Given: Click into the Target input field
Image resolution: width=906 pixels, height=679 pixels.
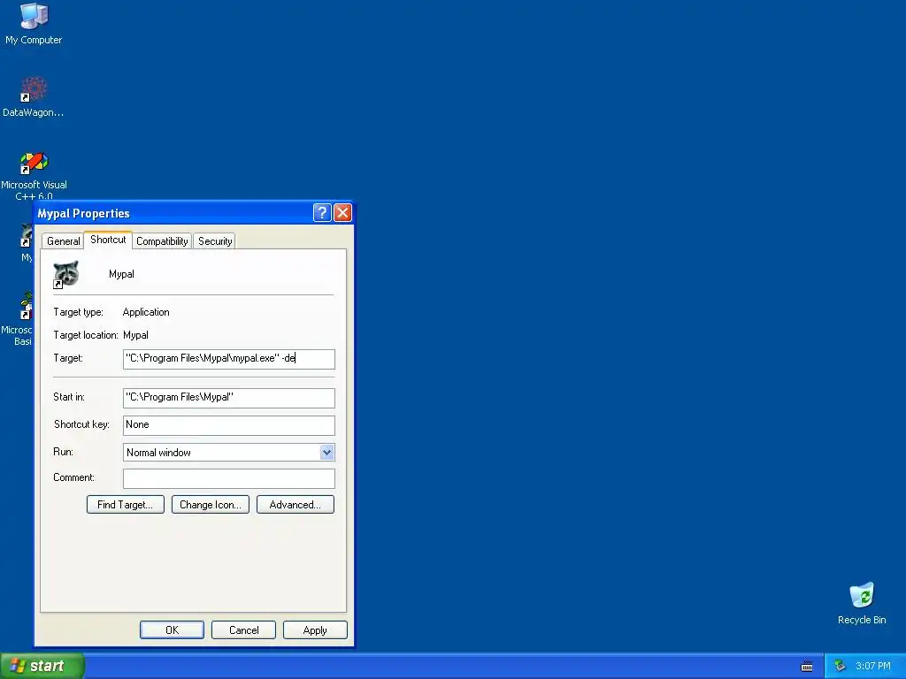Looking at the screenshot, I should tap(229, 359).
